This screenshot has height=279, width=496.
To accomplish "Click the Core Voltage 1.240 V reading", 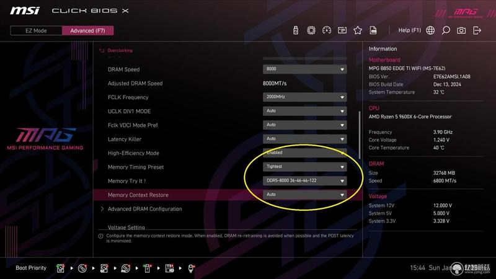I will click(441, 140).
